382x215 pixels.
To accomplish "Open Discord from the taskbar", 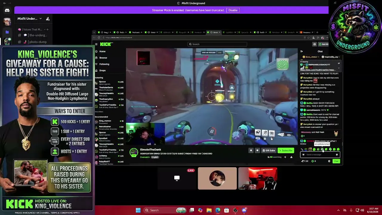I will [x=244, y=210].
